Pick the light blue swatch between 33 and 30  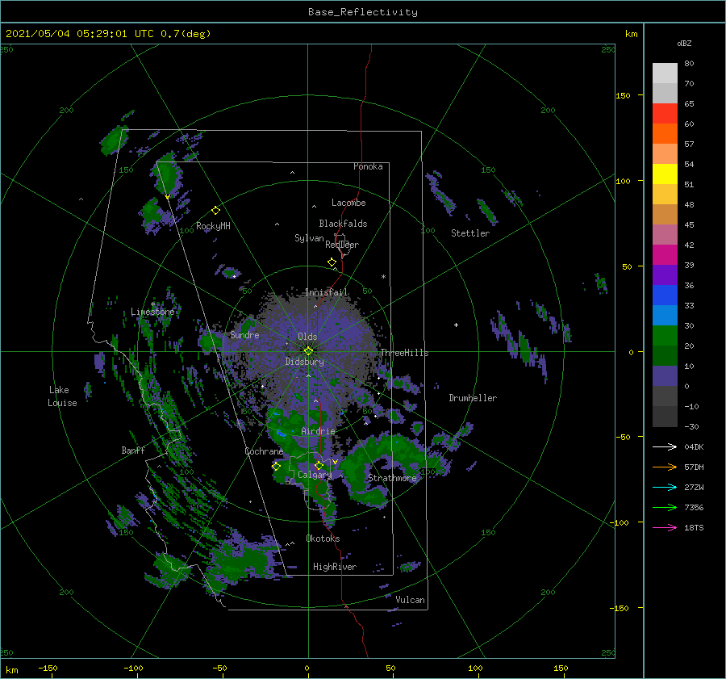(x=665, y=316)
